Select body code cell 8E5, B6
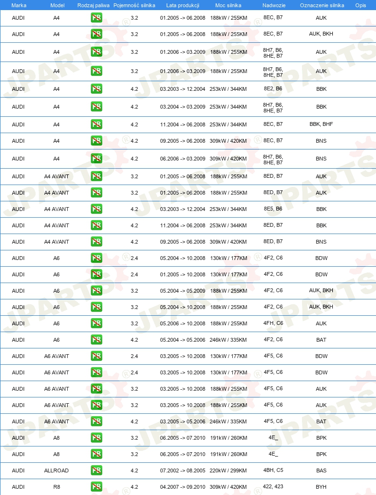The width and height of the screenshot is (376, 495). pyautogui.click(x=273, y=209)
